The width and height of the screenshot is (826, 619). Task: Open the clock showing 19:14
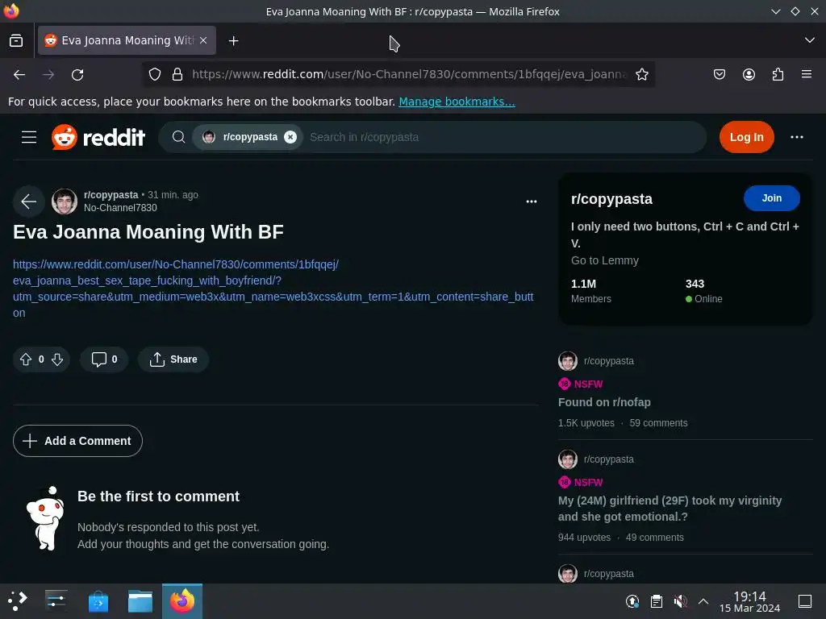[x=749, y=601]
